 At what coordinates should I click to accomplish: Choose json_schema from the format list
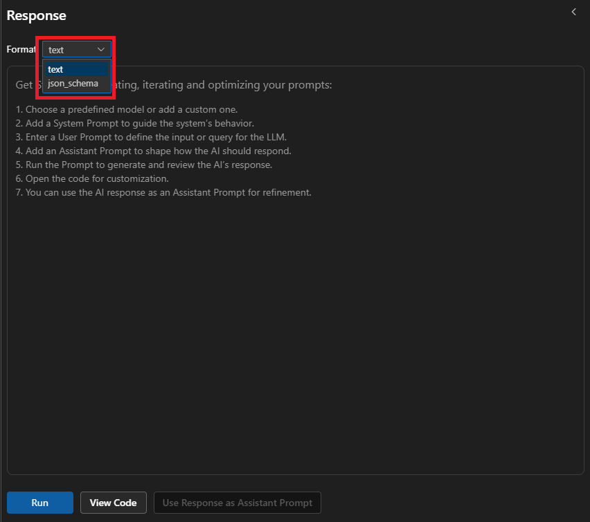[77, 84]
